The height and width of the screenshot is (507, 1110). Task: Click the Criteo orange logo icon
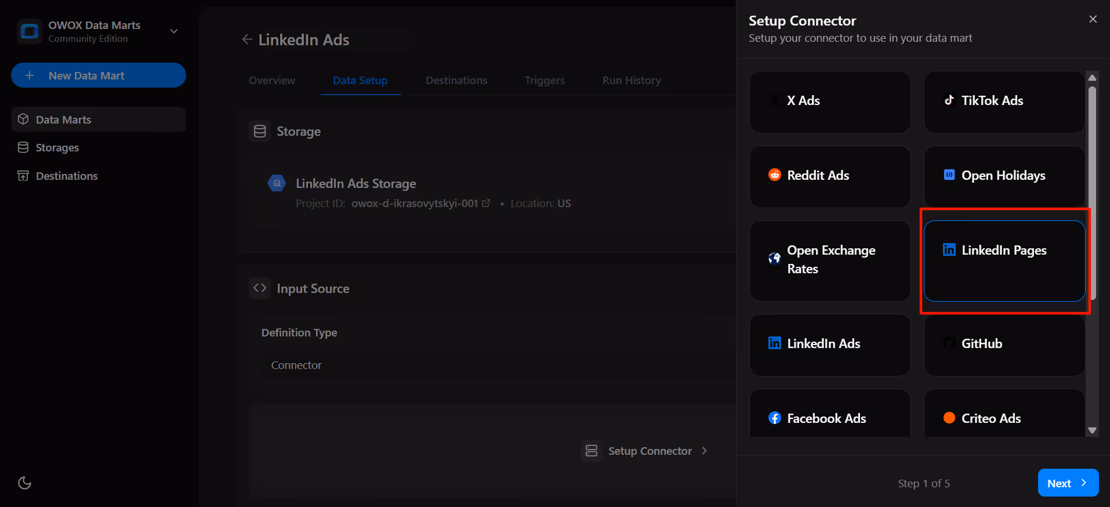click(x=949, y=418)
